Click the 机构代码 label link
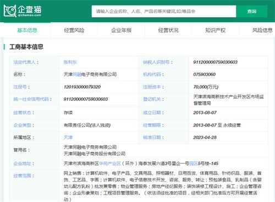275x202 pixels. (152, 74)
